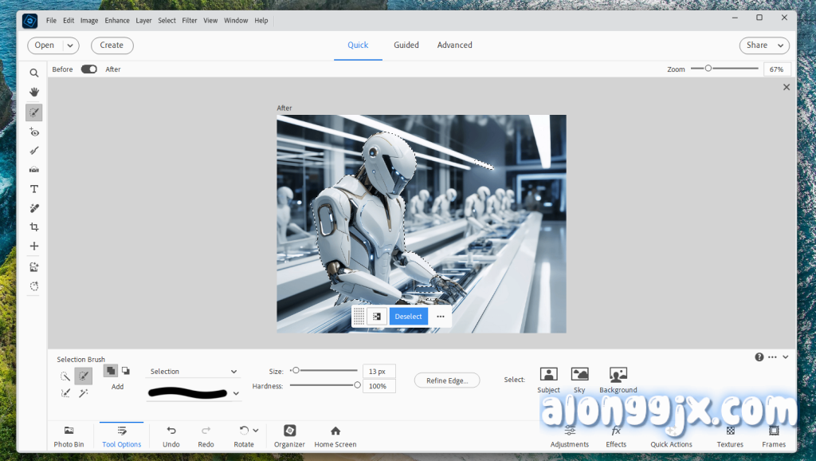The height and width of the screenshot is (461, 816).
Task: Switch to the Guided tab
Action: tap(406, 45)
